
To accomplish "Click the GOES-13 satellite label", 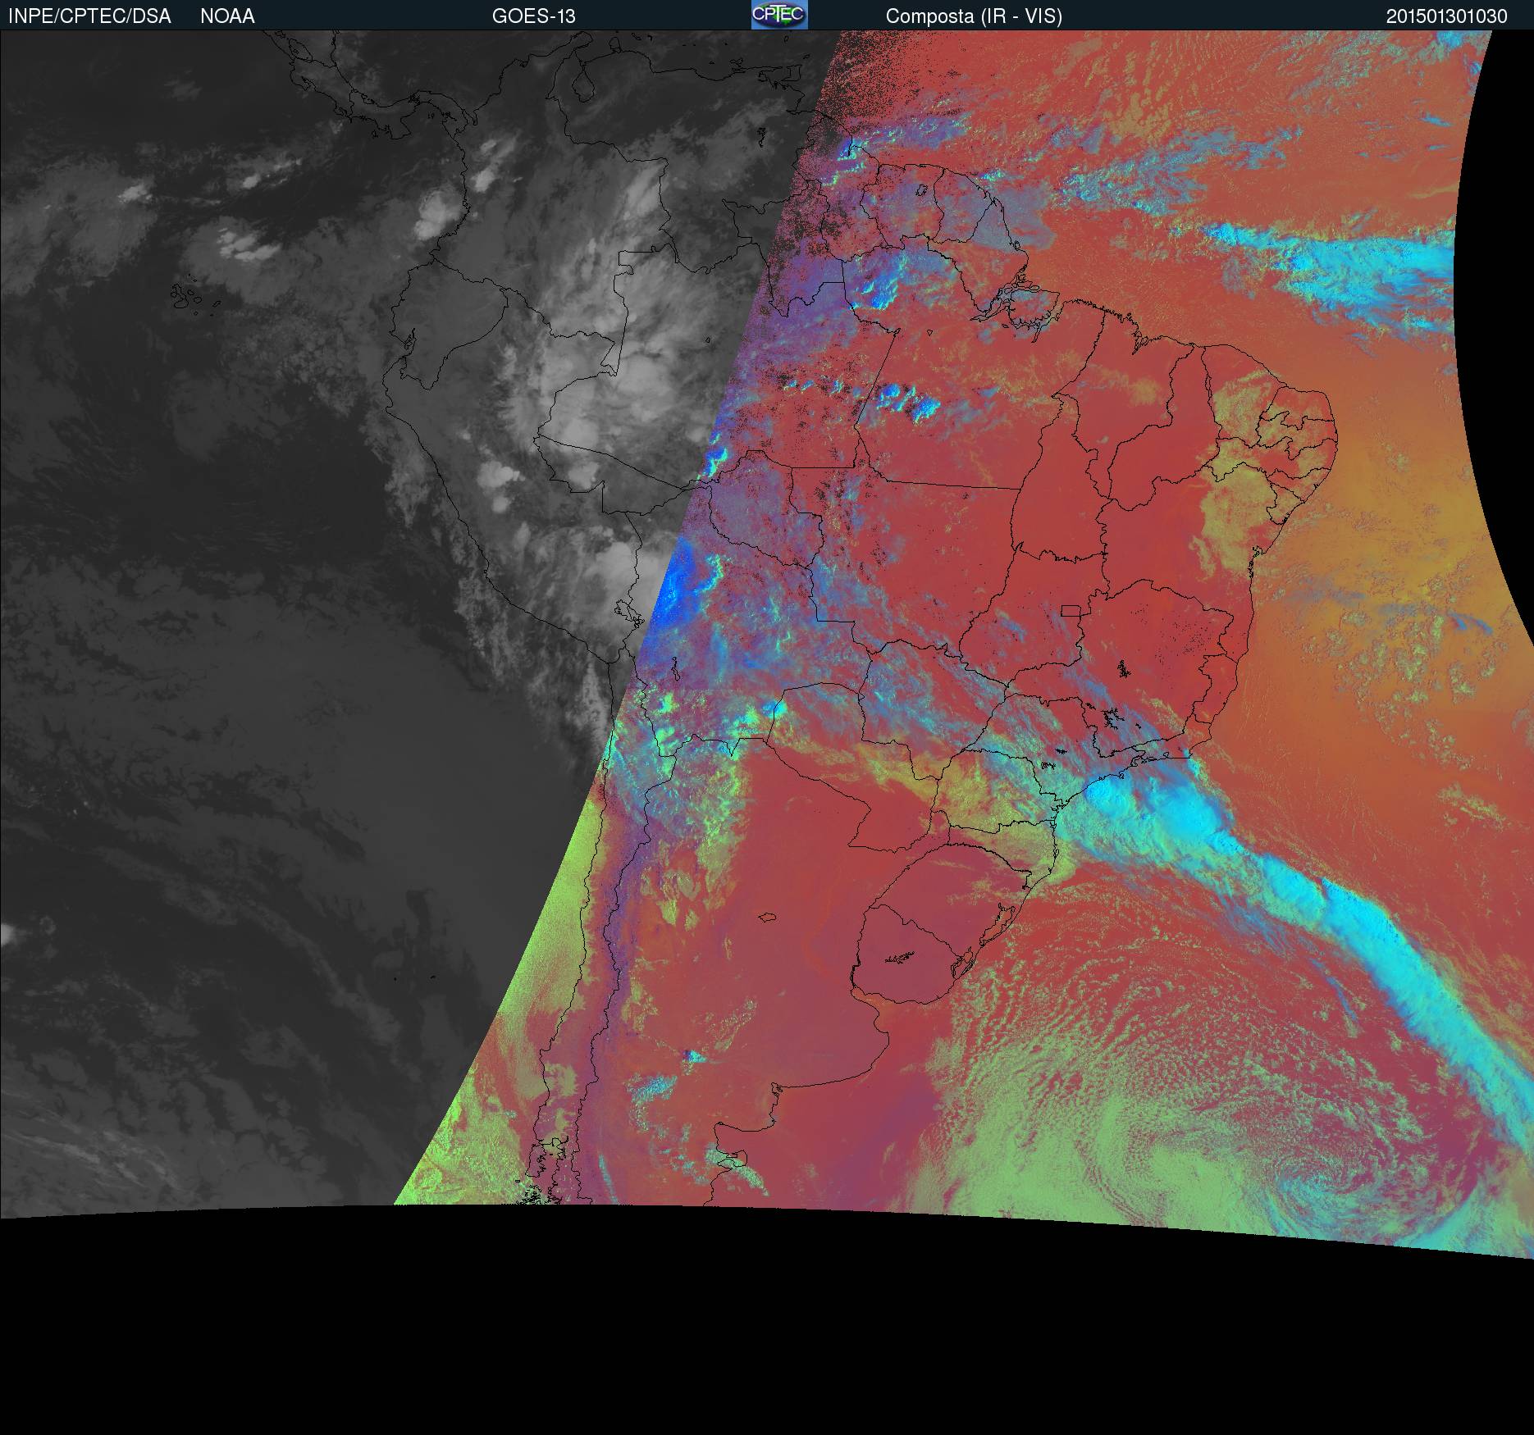I will 533,16.
